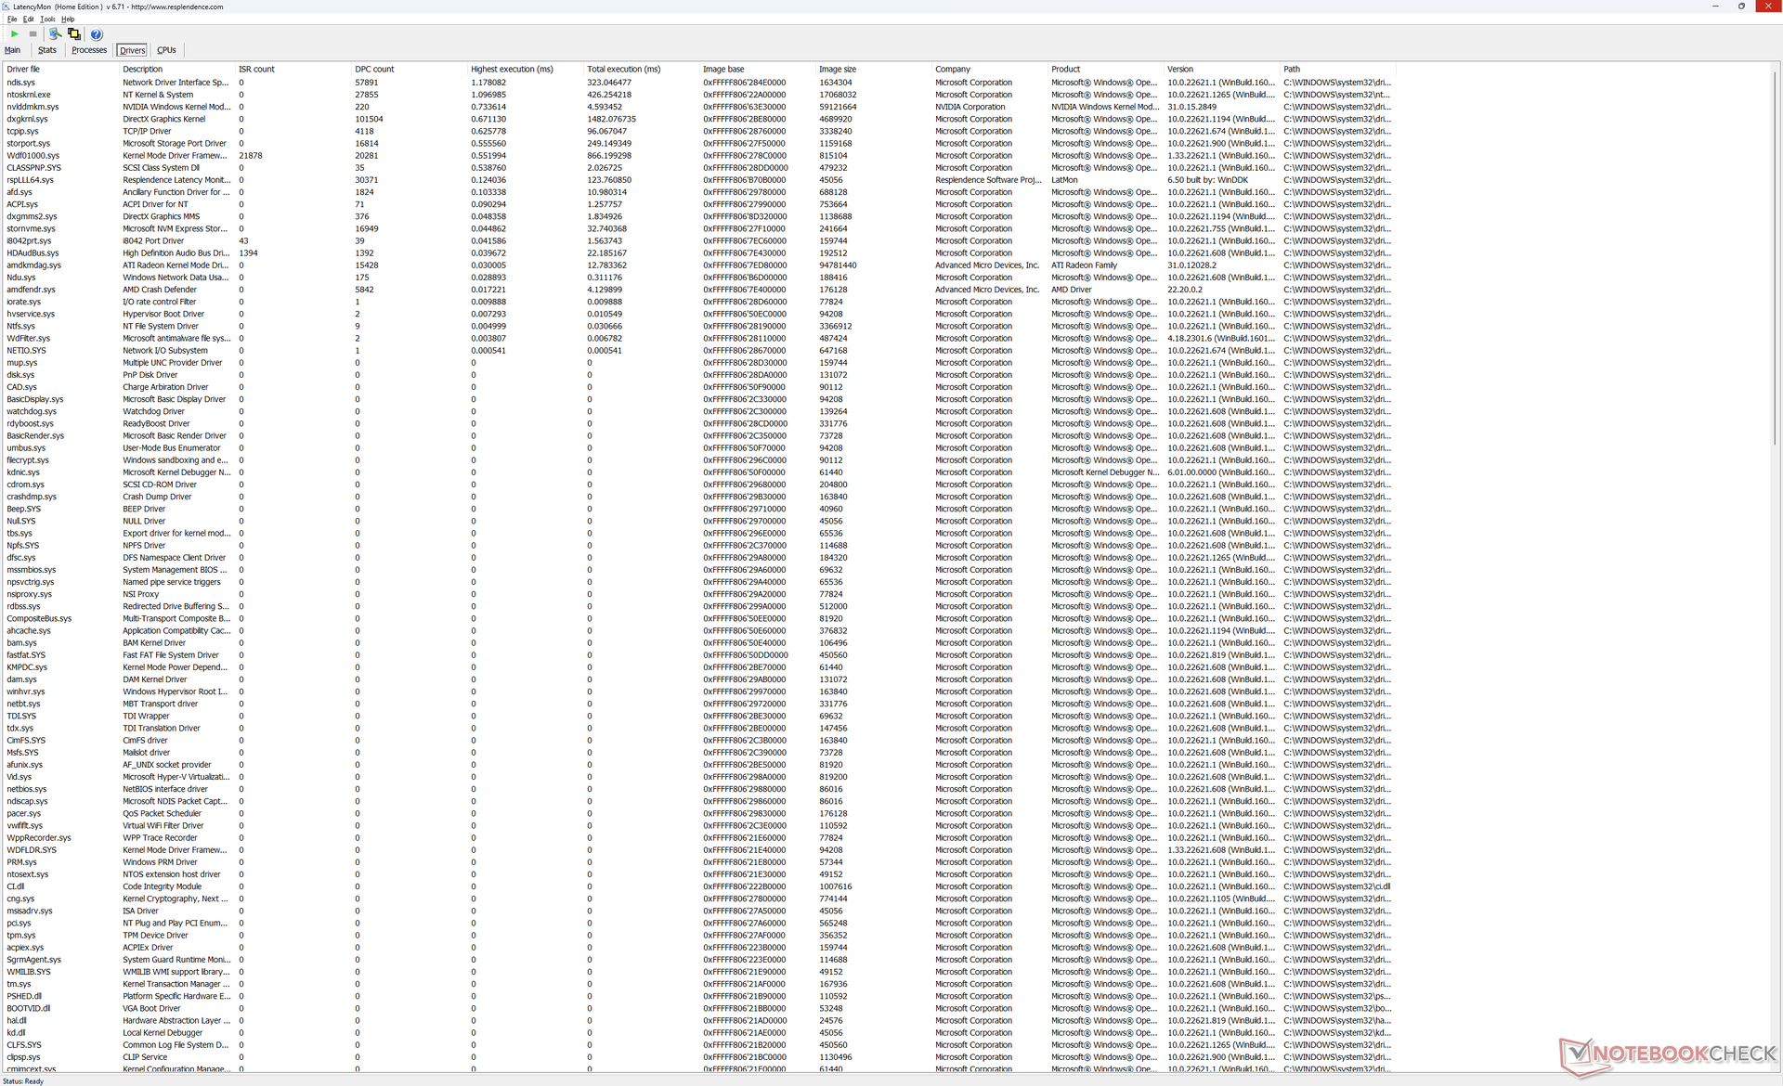
Task: Open the Help menu
Action: 68,19
